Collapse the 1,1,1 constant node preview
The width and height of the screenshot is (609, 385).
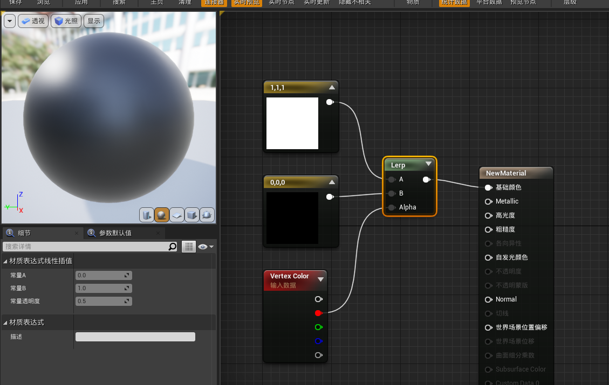(x=332, y=88)
